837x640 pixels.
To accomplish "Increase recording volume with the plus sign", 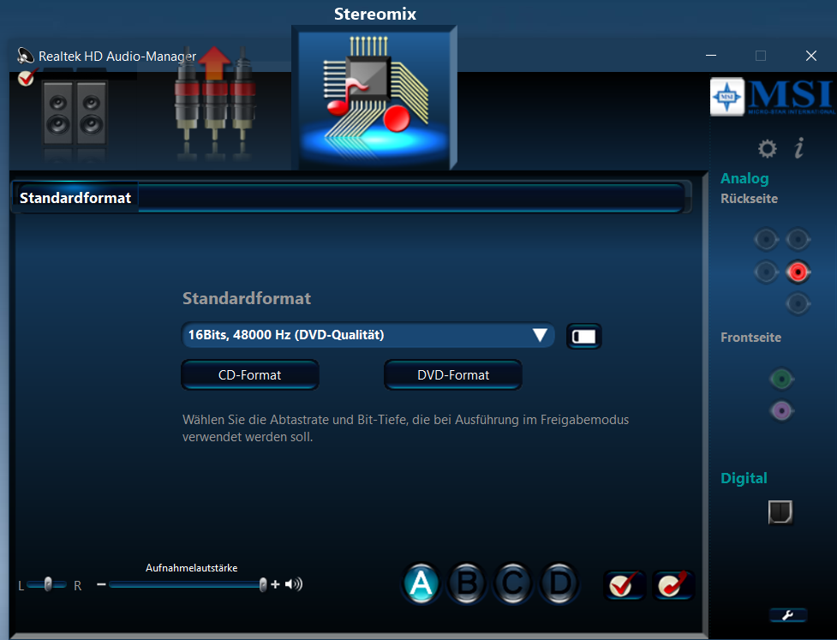I will click(x=275, y=584).
